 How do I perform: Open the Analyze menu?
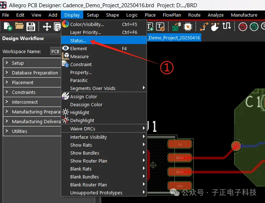tap(216, 15)
